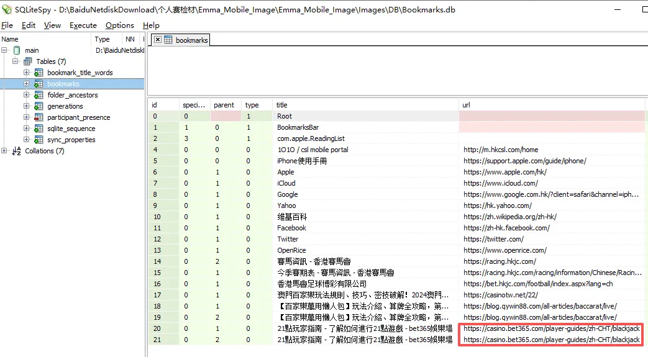Select the https://hk.yahoo.com/ url cell

552,206
